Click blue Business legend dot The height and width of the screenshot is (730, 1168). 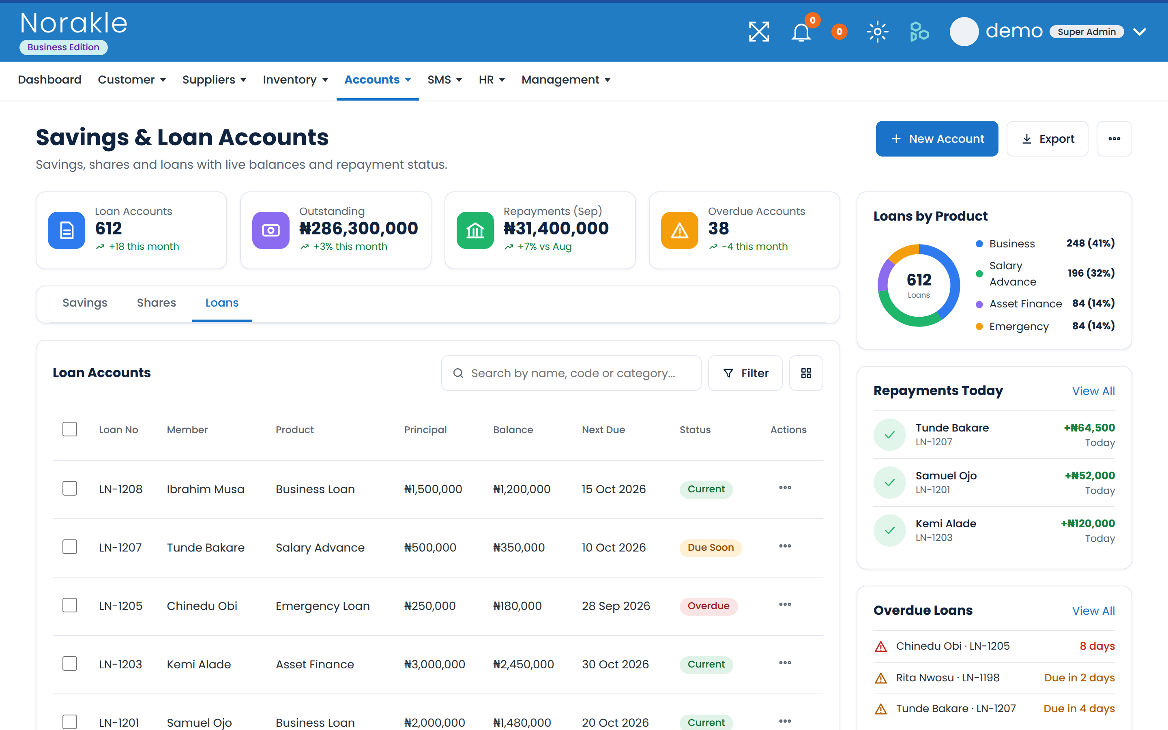[x=979, y=244]
